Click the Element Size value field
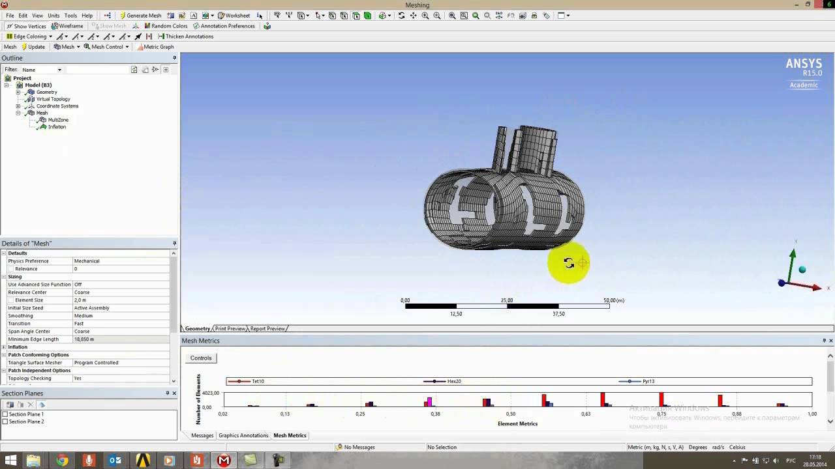835x469 pixels. tap(121, 300)
